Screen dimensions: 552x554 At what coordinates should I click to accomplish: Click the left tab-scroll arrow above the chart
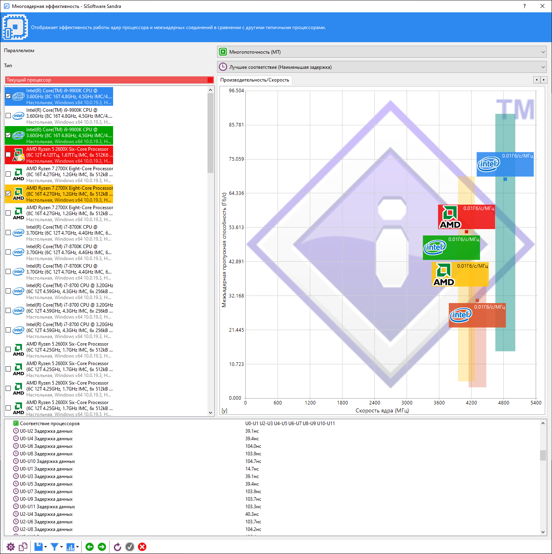(537, 80)
